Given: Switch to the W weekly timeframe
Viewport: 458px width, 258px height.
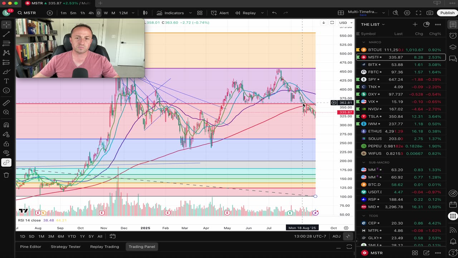Looking at the screenshot, I should (x=106, y=13).
